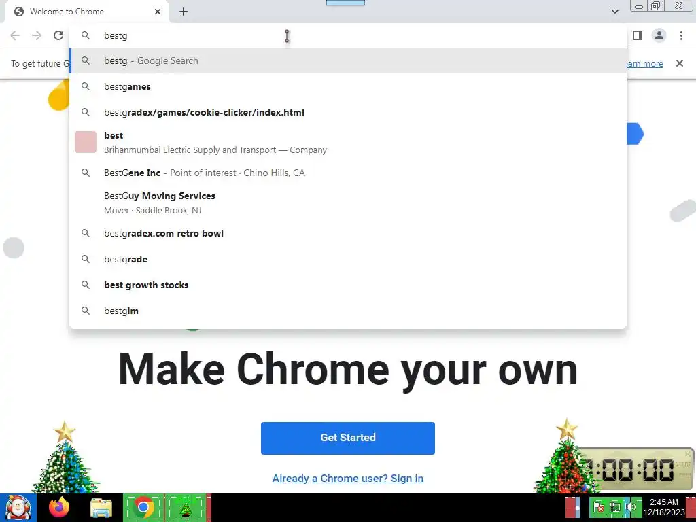The width and height of the screenshot is (696, 522).
Task: Click the 0:00:00 timer display
Action: click(629, 470)
